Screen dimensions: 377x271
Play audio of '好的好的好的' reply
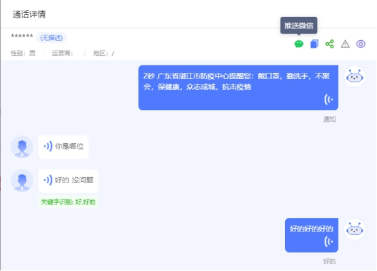click(x=329, y=242)
